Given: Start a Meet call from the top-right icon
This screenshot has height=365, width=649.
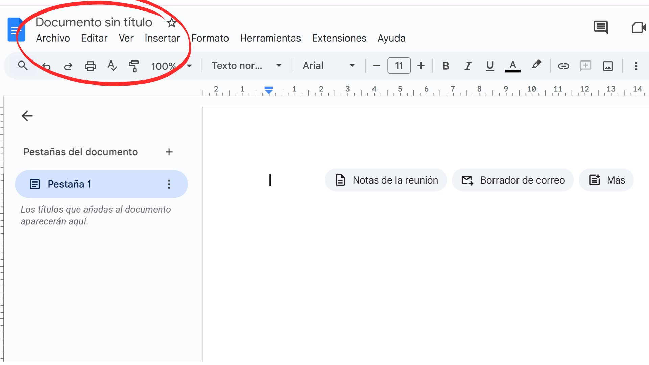Looking at the screenshot, I should click(x=639, y=28).
